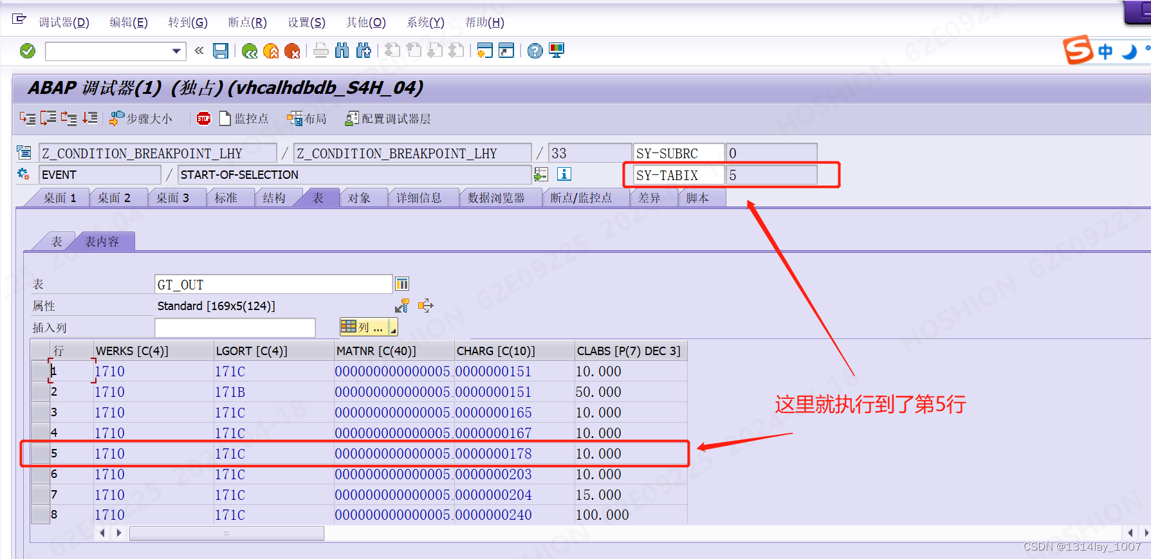Open the 帮助(H) menu
The height and width of the screenshot is (559, 1151).
484,23
